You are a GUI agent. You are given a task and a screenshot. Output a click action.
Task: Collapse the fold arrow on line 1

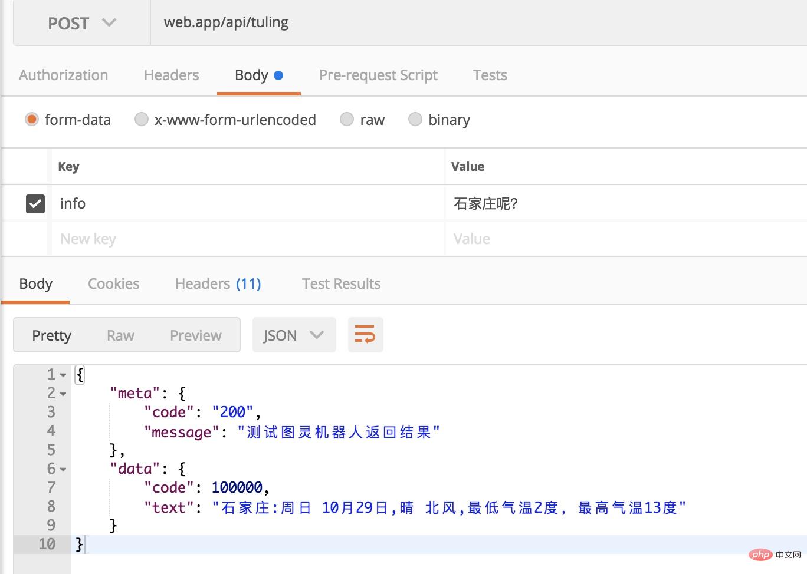pyautogui.click(x=63, y=375)
